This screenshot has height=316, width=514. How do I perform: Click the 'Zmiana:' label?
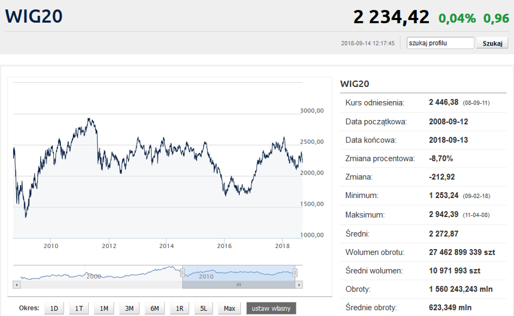point(359,177)
